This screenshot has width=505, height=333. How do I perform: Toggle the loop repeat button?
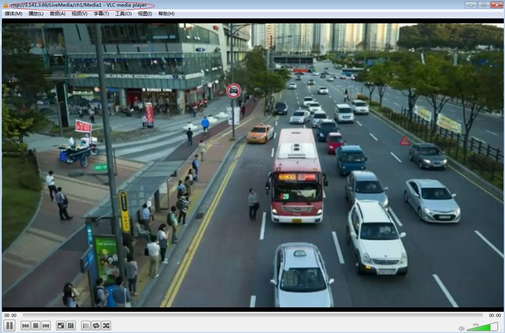pos(96,326)
